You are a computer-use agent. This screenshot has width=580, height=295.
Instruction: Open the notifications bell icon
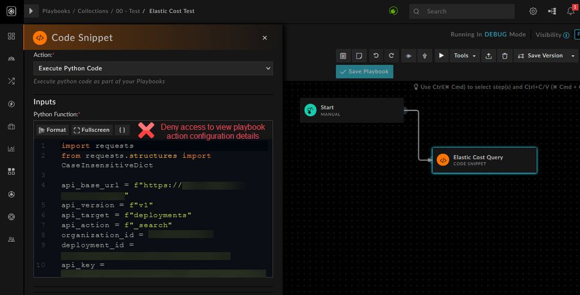(571, 11)
